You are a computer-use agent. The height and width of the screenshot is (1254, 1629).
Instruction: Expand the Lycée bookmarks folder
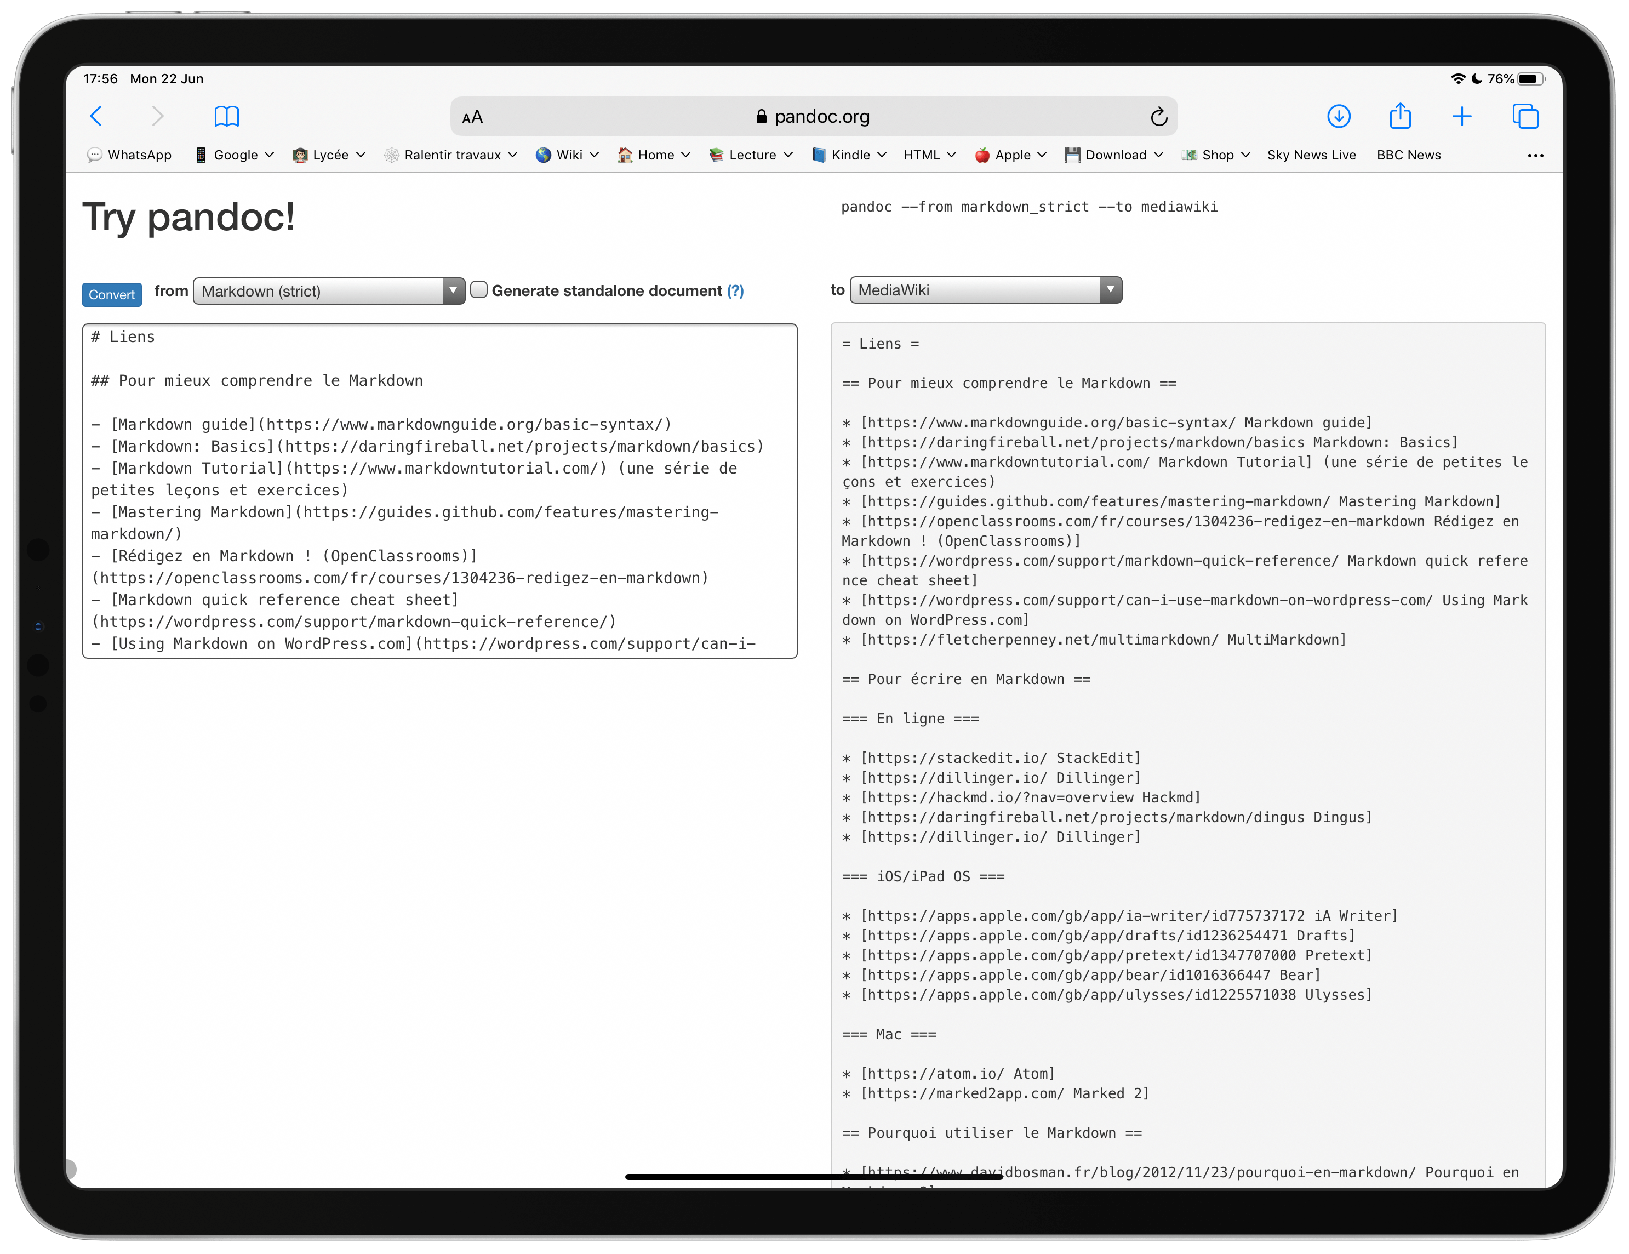pos(329,155)
